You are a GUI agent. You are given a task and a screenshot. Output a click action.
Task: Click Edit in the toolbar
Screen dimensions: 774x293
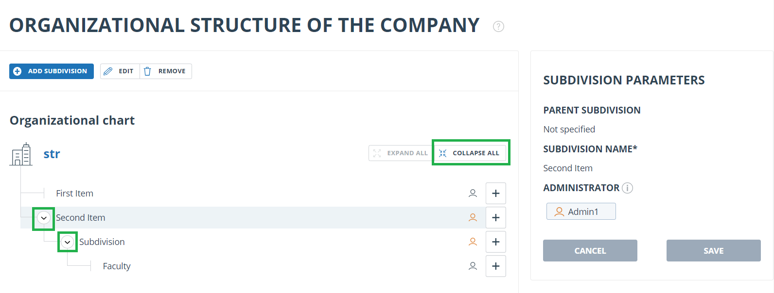click(120, 71)
